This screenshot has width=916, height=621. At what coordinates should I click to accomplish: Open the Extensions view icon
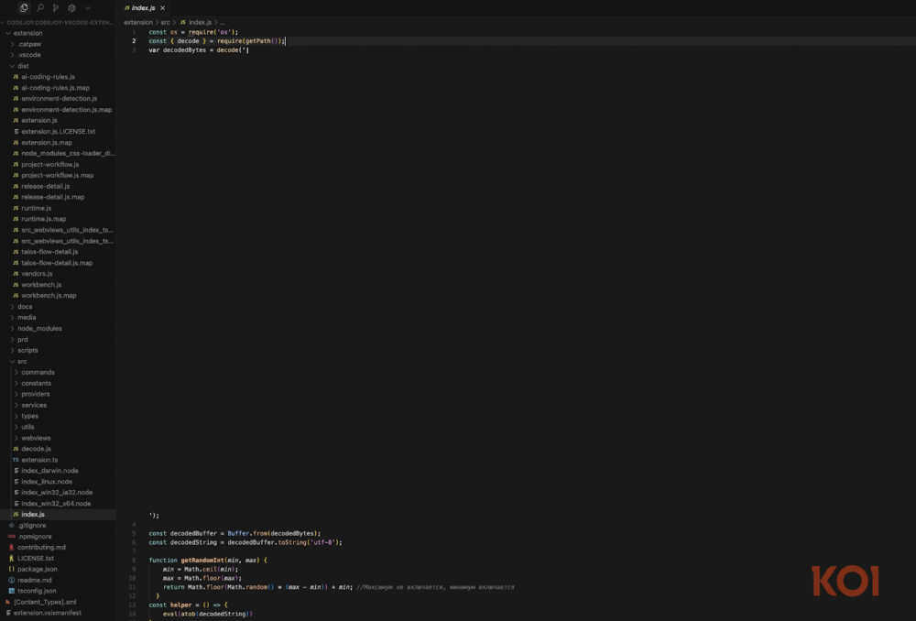click(x=71, y=7)
